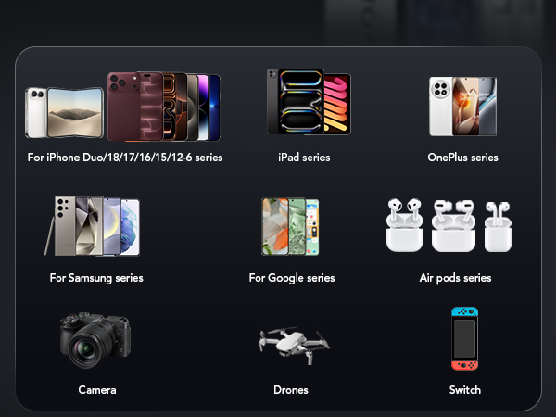Screen dimensions: 556x417
Task: Click 'For Google series' label
Action: [292, 278]
